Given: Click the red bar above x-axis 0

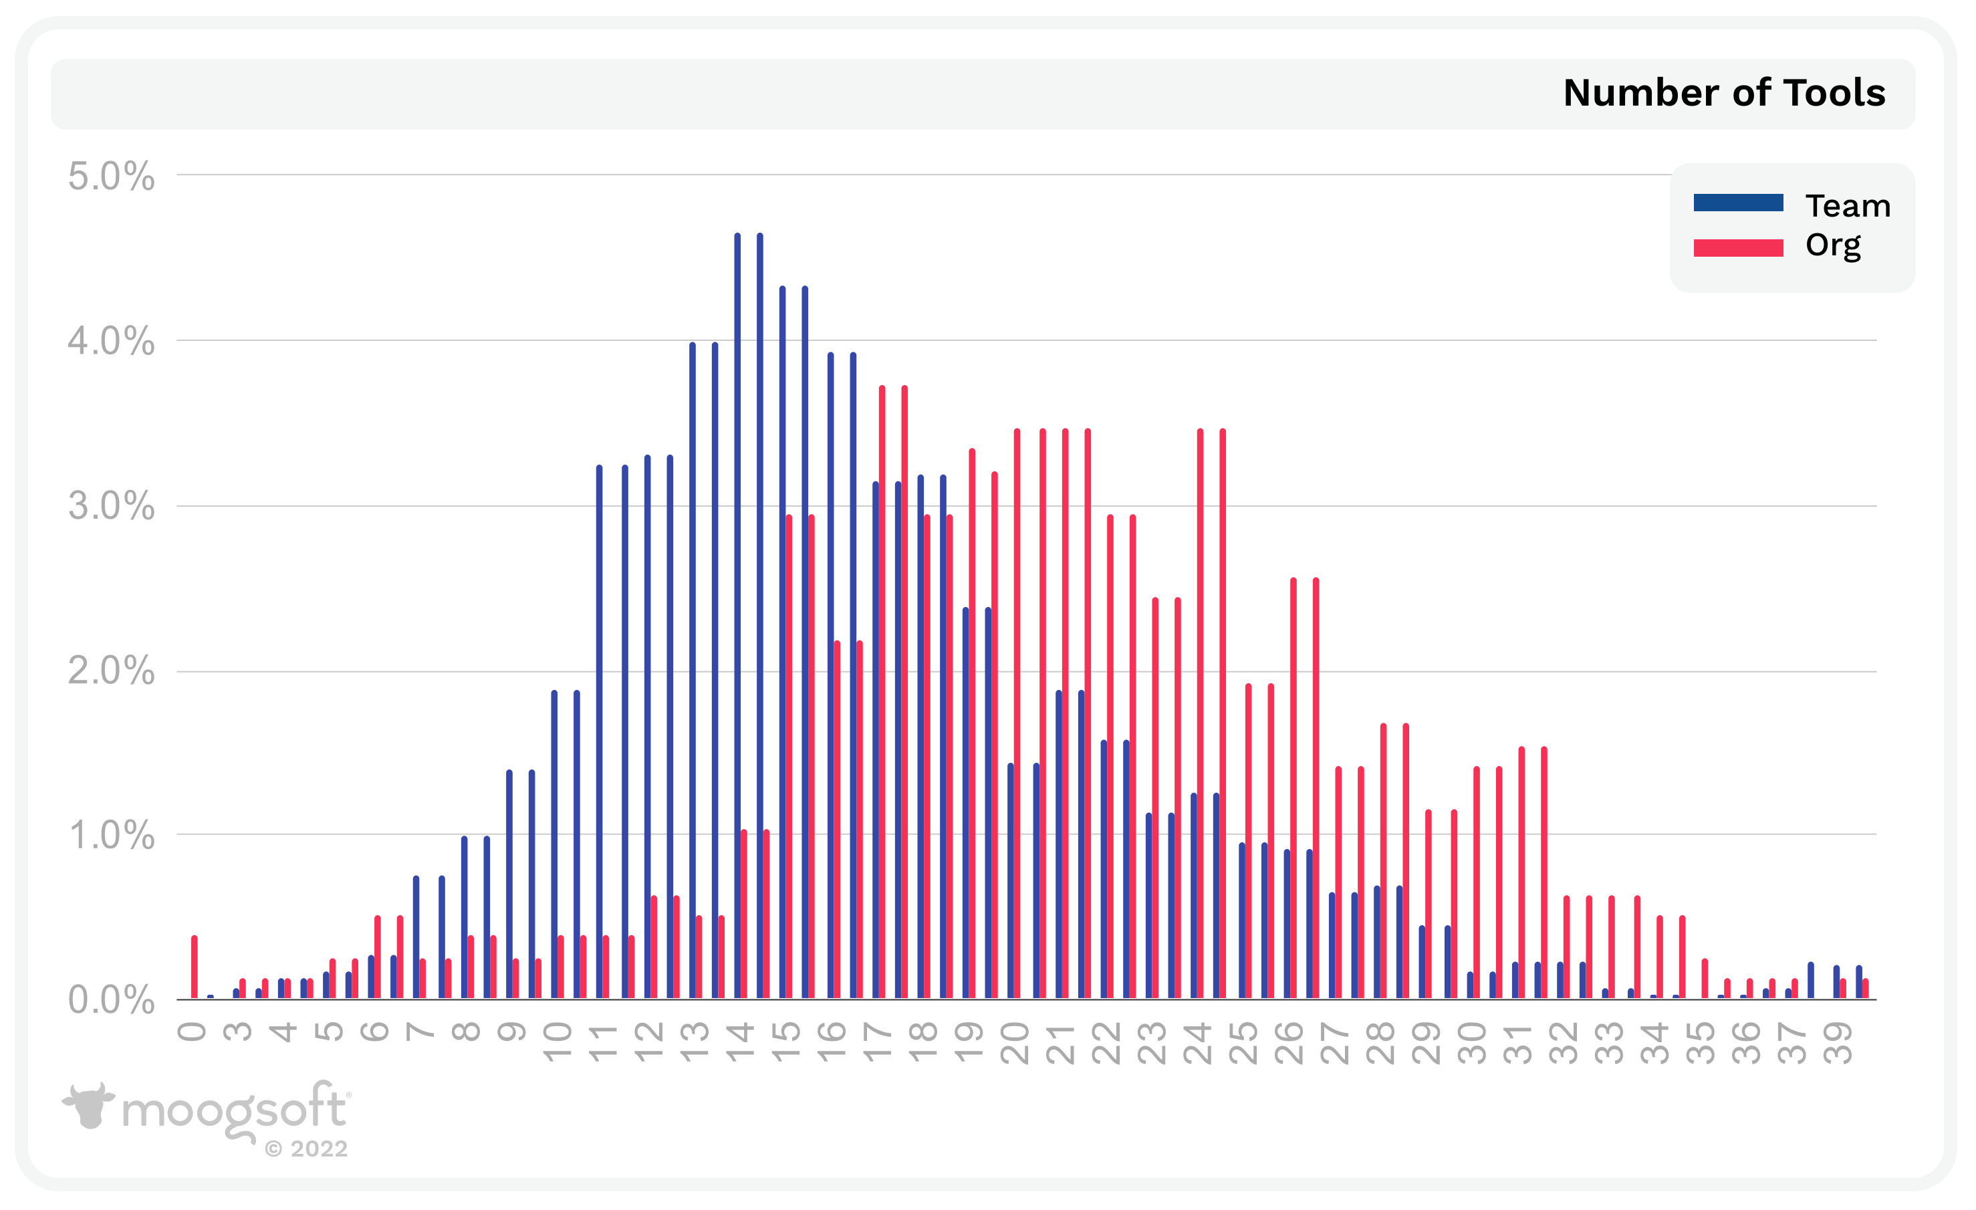Looking at the screenshot, I should 194,967.
